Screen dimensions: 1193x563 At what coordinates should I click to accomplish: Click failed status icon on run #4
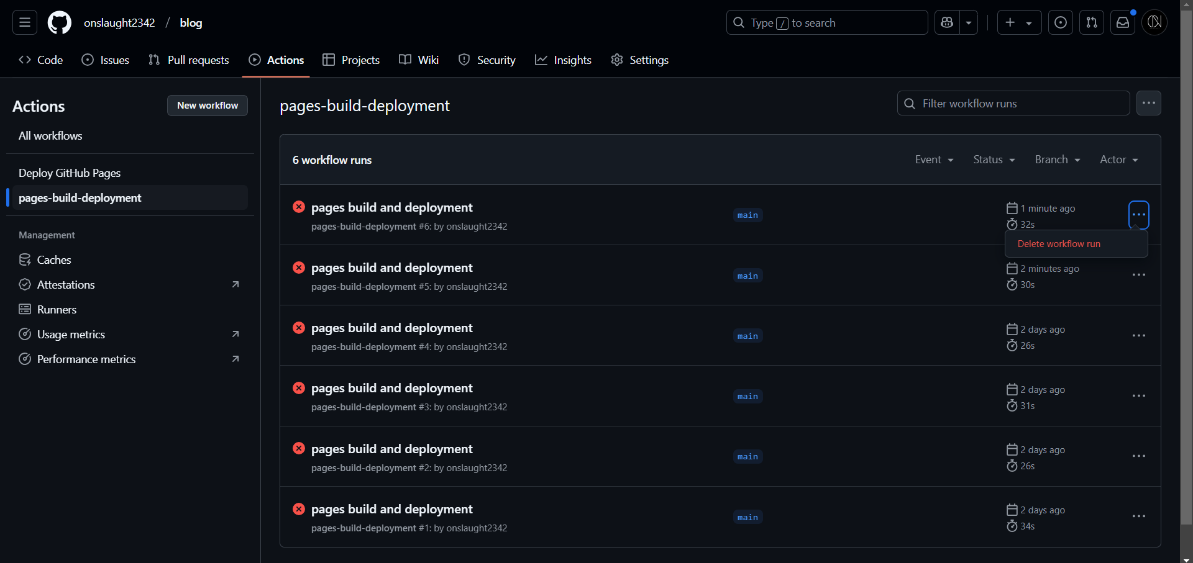[x=299, y=327]
